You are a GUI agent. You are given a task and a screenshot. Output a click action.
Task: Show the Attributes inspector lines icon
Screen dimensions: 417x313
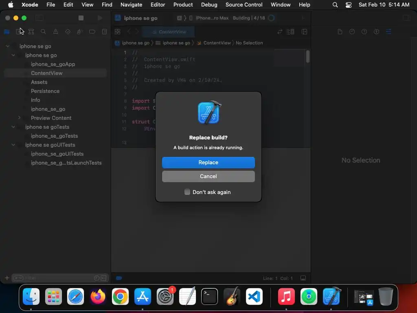[388, 32]
